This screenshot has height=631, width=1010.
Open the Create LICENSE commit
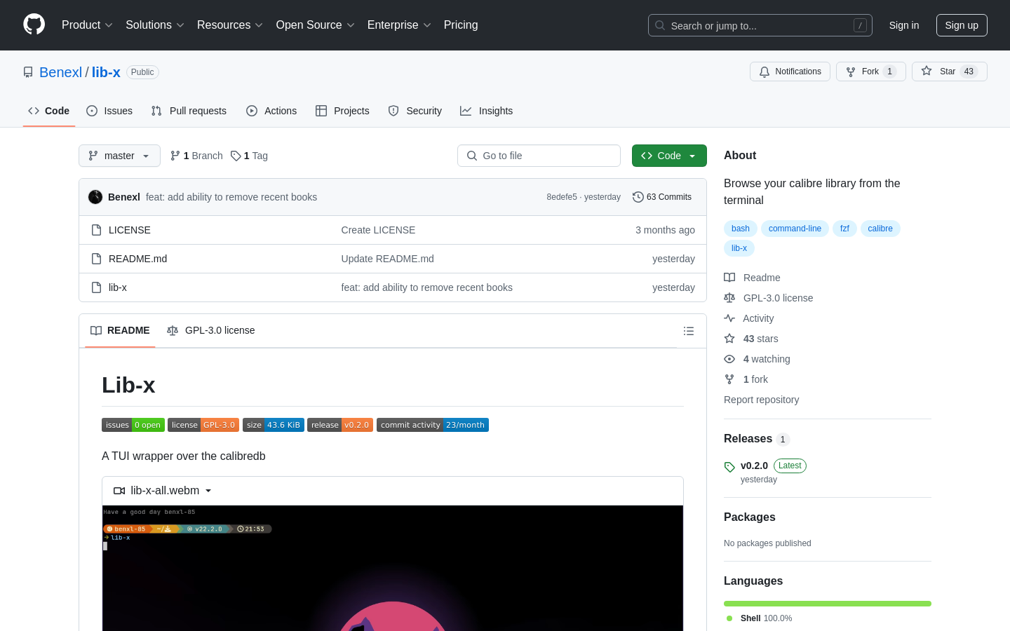click(x=378, y=230)
